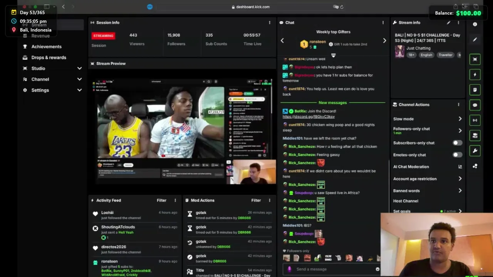Open Activity Feed three-dot menu
The height and width of the screenshot is (277, 493).
pyautogui.click(x=175, y=200)
